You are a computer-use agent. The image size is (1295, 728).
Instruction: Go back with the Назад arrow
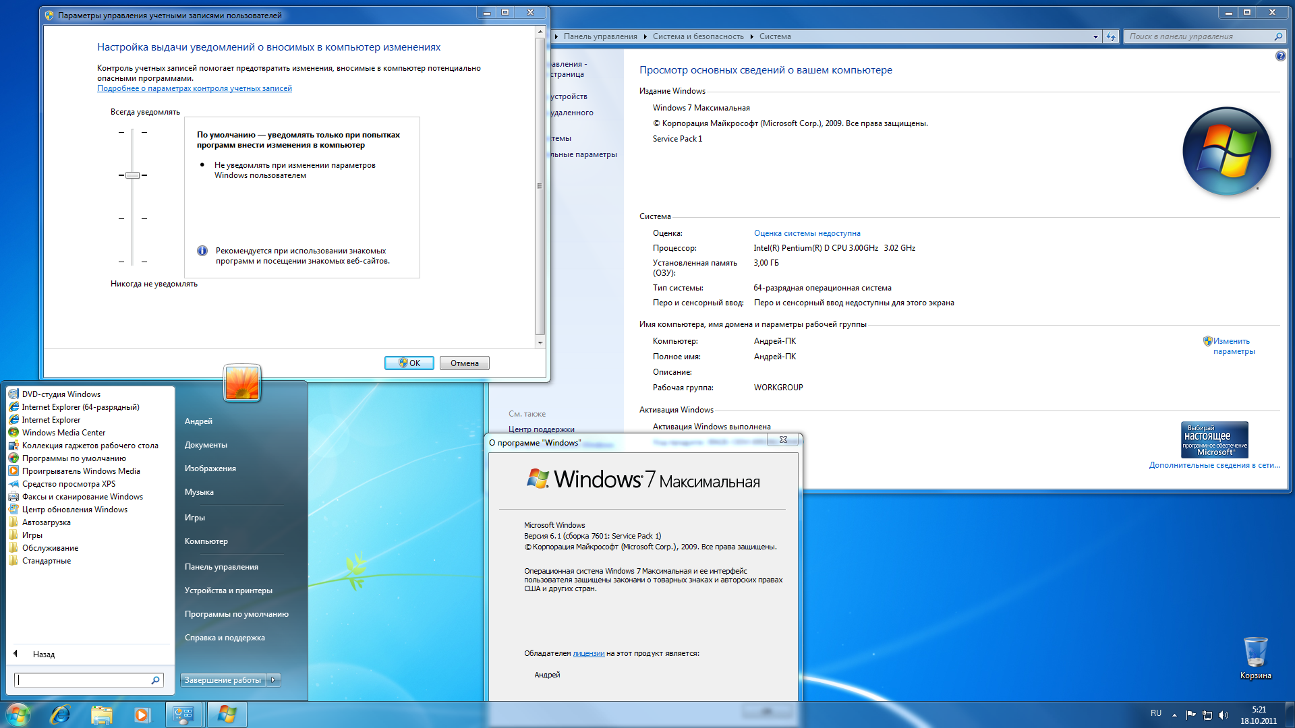(x=35, y=654)
